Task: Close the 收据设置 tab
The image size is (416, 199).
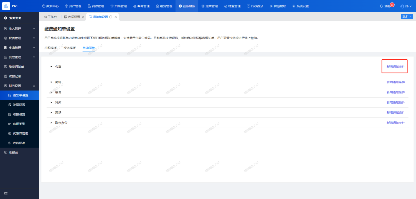Action: click(83, 17)
